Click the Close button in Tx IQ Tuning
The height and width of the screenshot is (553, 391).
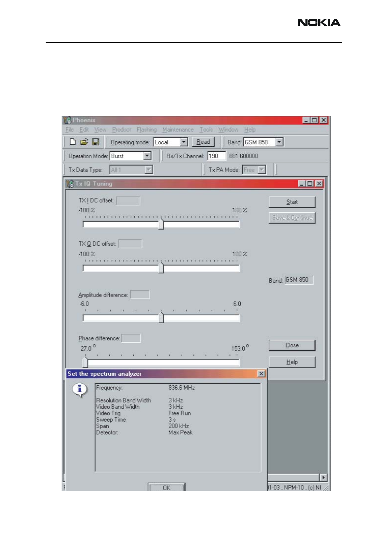[x=292, y=345]
